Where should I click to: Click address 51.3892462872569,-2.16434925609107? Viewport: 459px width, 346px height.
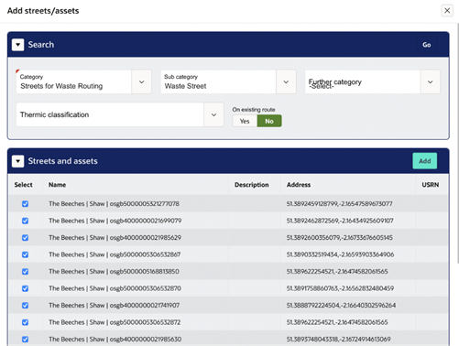click(x=340, y=221)
